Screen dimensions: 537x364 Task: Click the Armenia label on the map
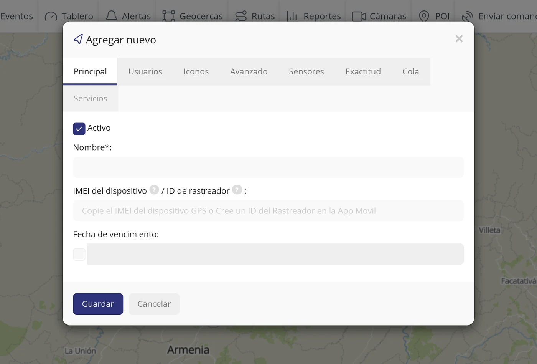188,350
